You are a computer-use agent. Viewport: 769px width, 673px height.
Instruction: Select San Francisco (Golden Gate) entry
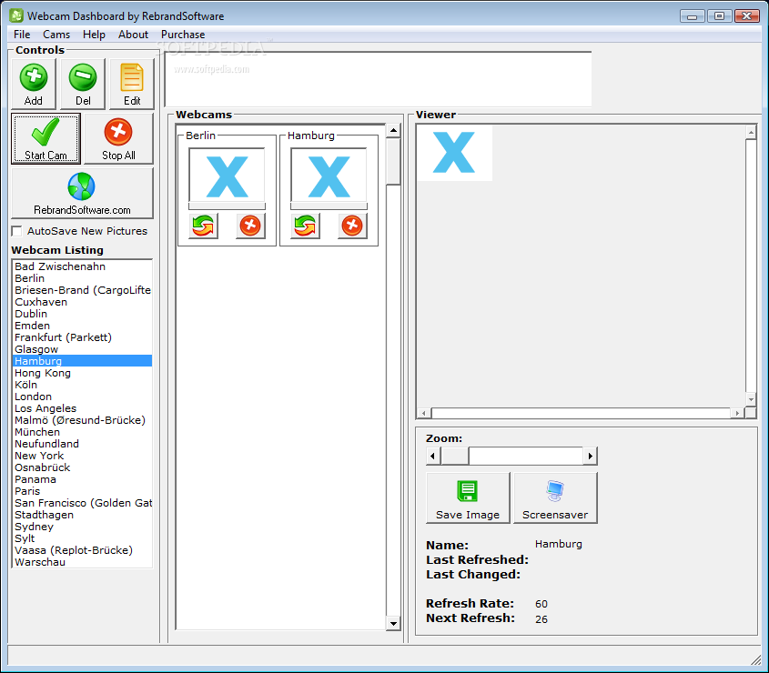point(82,503)
